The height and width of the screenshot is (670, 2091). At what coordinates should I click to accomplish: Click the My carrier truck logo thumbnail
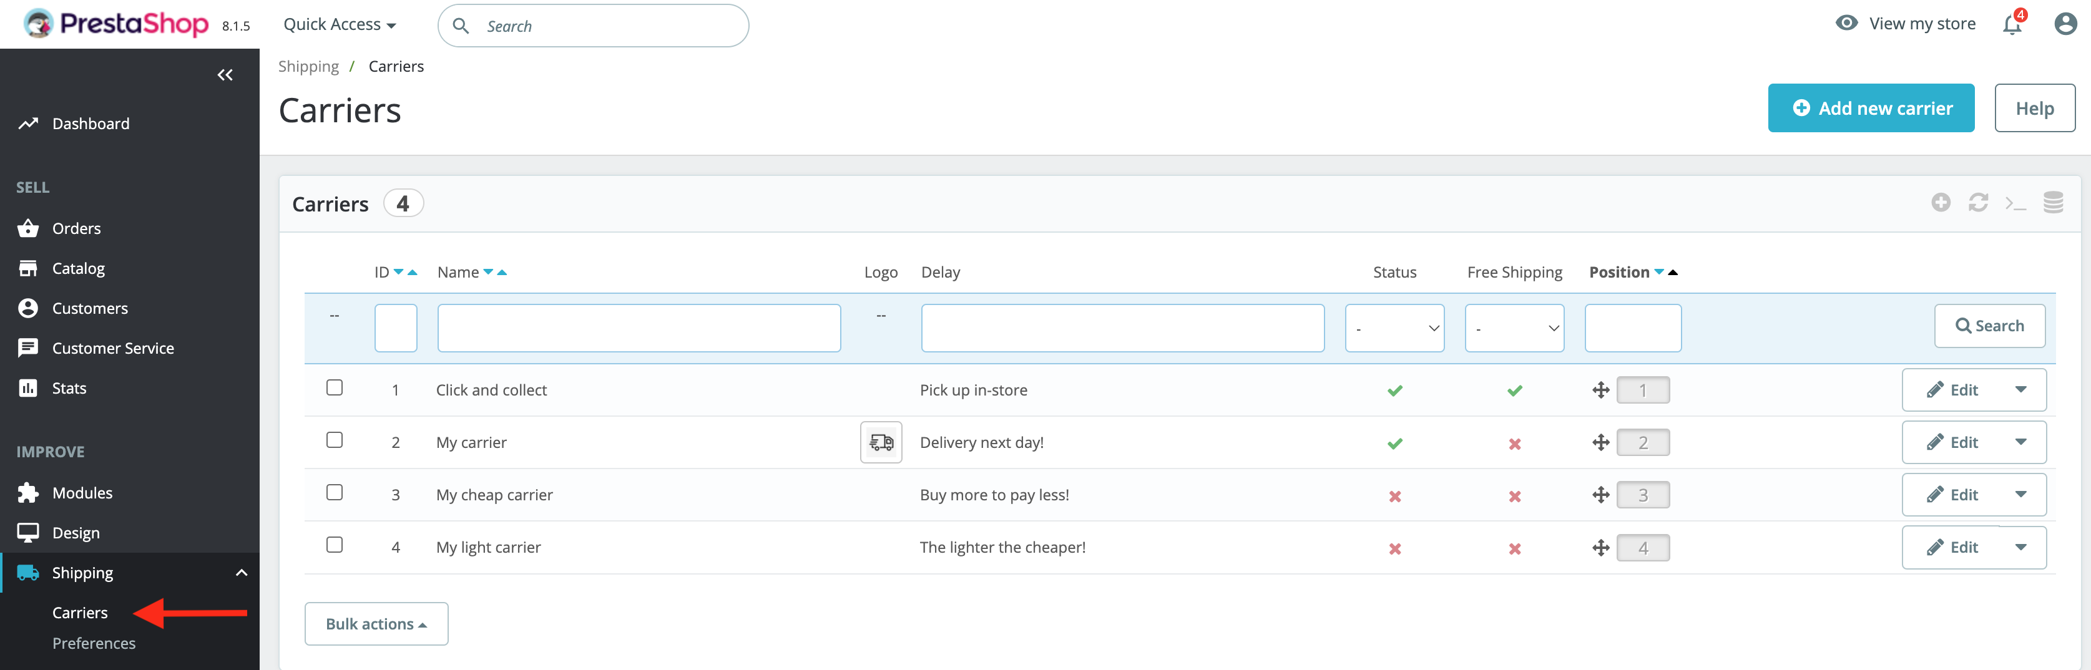[x=881, y=442]
